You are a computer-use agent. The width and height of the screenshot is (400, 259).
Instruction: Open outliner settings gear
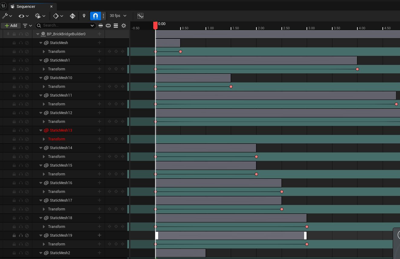(124, 26)
